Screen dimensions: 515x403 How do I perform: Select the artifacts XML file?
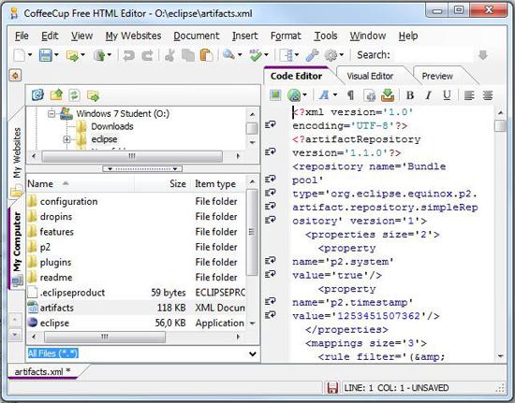click(136, 308)
